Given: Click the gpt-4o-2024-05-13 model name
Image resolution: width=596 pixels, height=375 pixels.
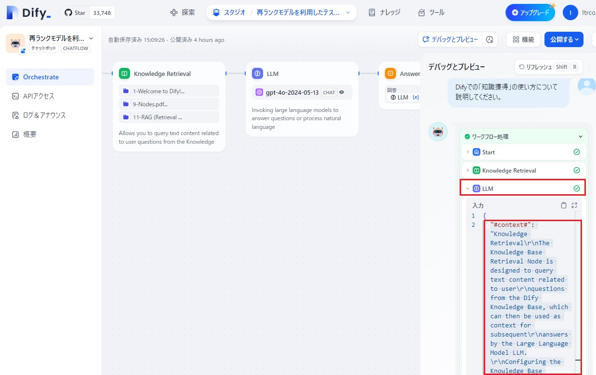Looking at the screenshot, I should 292,92.
